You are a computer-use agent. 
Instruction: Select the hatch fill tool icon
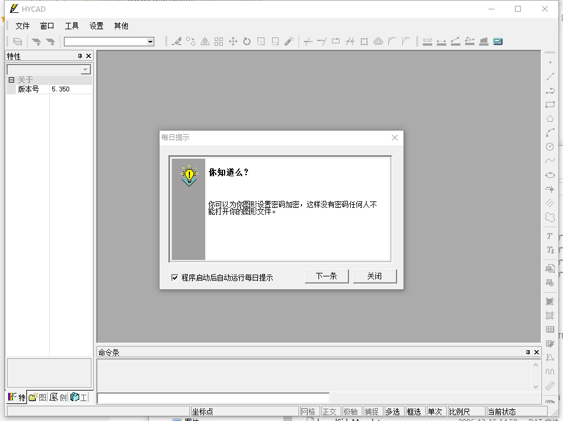pos(550,315)
